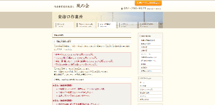Click the 054-295-9925 phone number
Viewport: 215px width, 105px height.
[x=135, y=8]
